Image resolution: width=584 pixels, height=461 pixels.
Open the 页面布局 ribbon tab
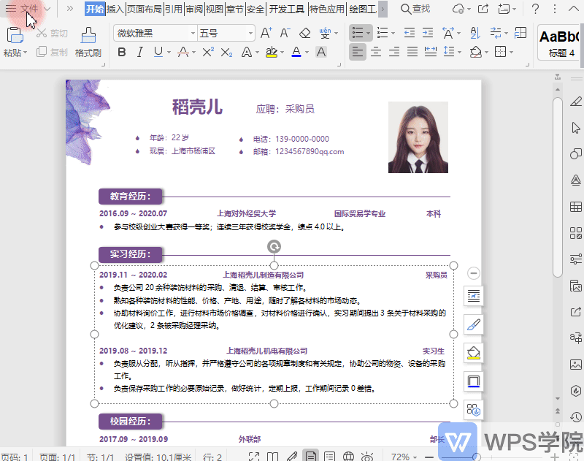coord(145,9)
